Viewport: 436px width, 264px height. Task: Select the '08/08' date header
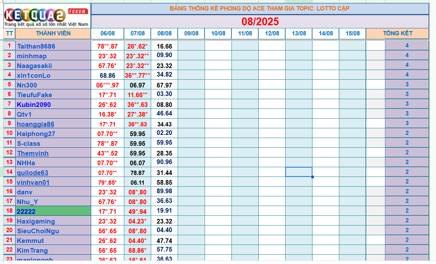point(164,33)
